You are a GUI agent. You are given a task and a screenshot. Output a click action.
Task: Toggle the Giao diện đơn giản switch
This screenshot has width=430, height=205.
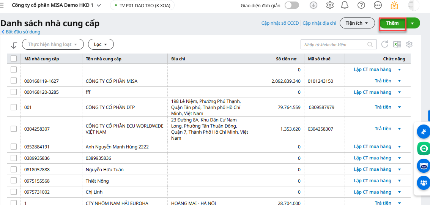tap(291, 5)
